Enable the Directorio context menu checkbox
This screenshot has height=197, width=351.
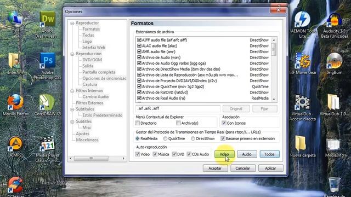click(x=138, y=123)
